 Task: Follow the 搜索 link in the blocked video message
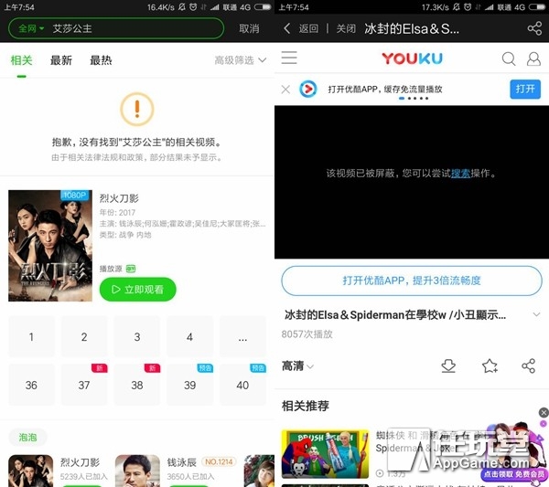[x=460, y=173]
